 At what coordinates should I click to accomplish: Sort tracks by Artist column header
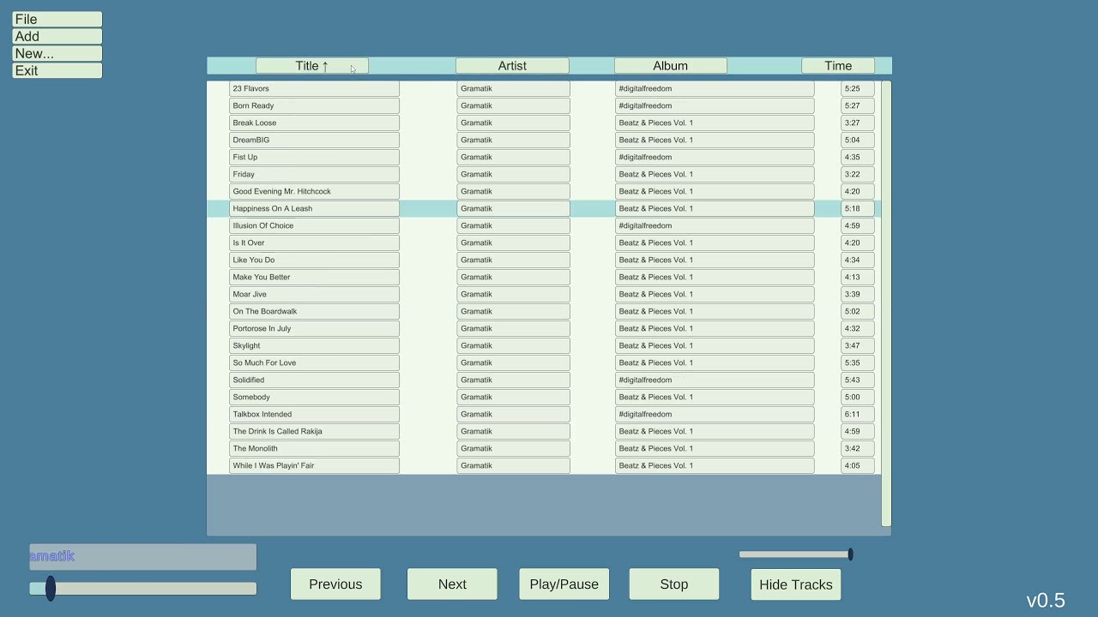click(x=512, y=66)
